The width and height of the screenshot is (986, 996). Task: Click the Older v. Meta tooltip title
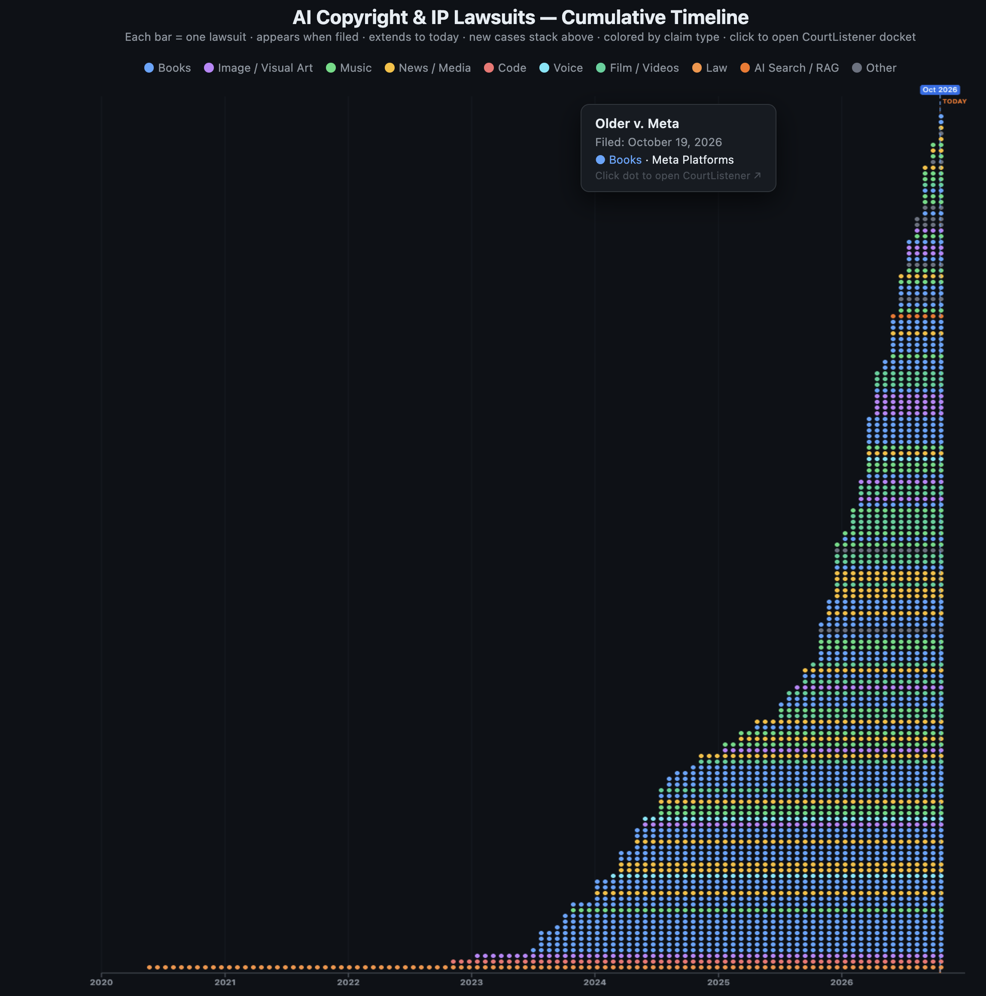click(637, 124)
